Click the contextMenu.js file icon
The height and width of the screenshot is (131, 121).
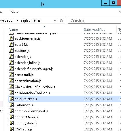[x=11, y=117]
